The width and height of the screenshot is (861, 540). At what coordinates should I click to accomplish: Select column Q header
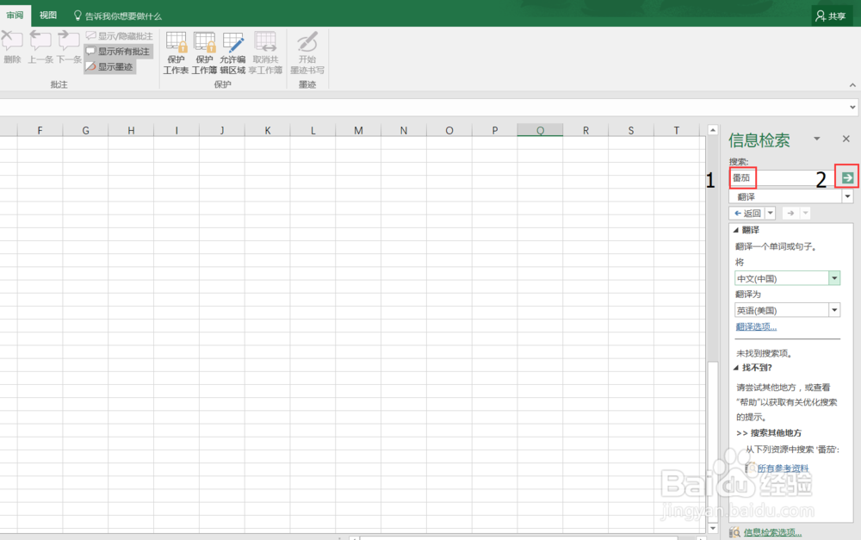(541, 130)
